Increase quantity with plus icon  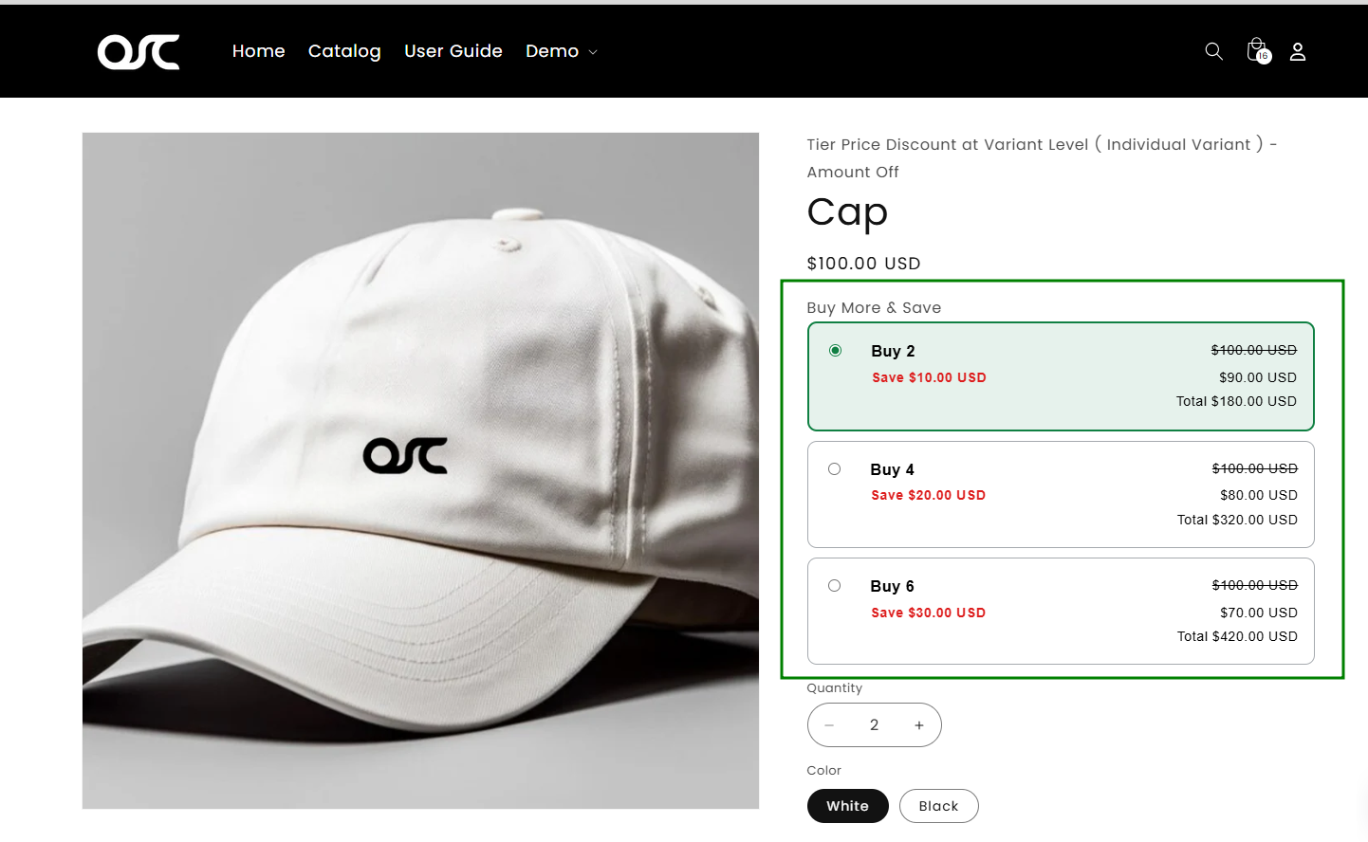tap(919, 725)
